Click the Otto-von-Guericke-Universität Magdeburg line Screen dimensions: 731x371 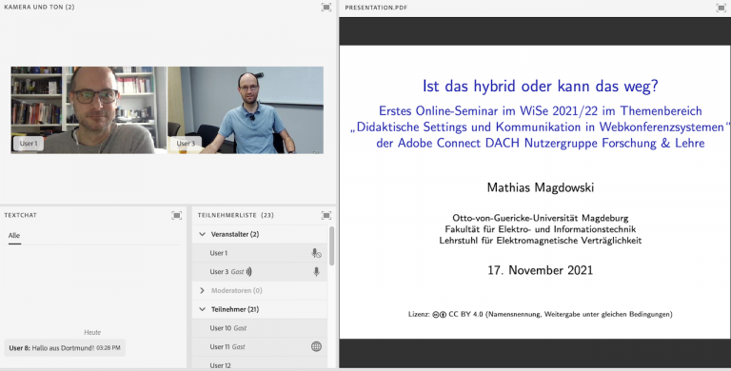[541, 218]
